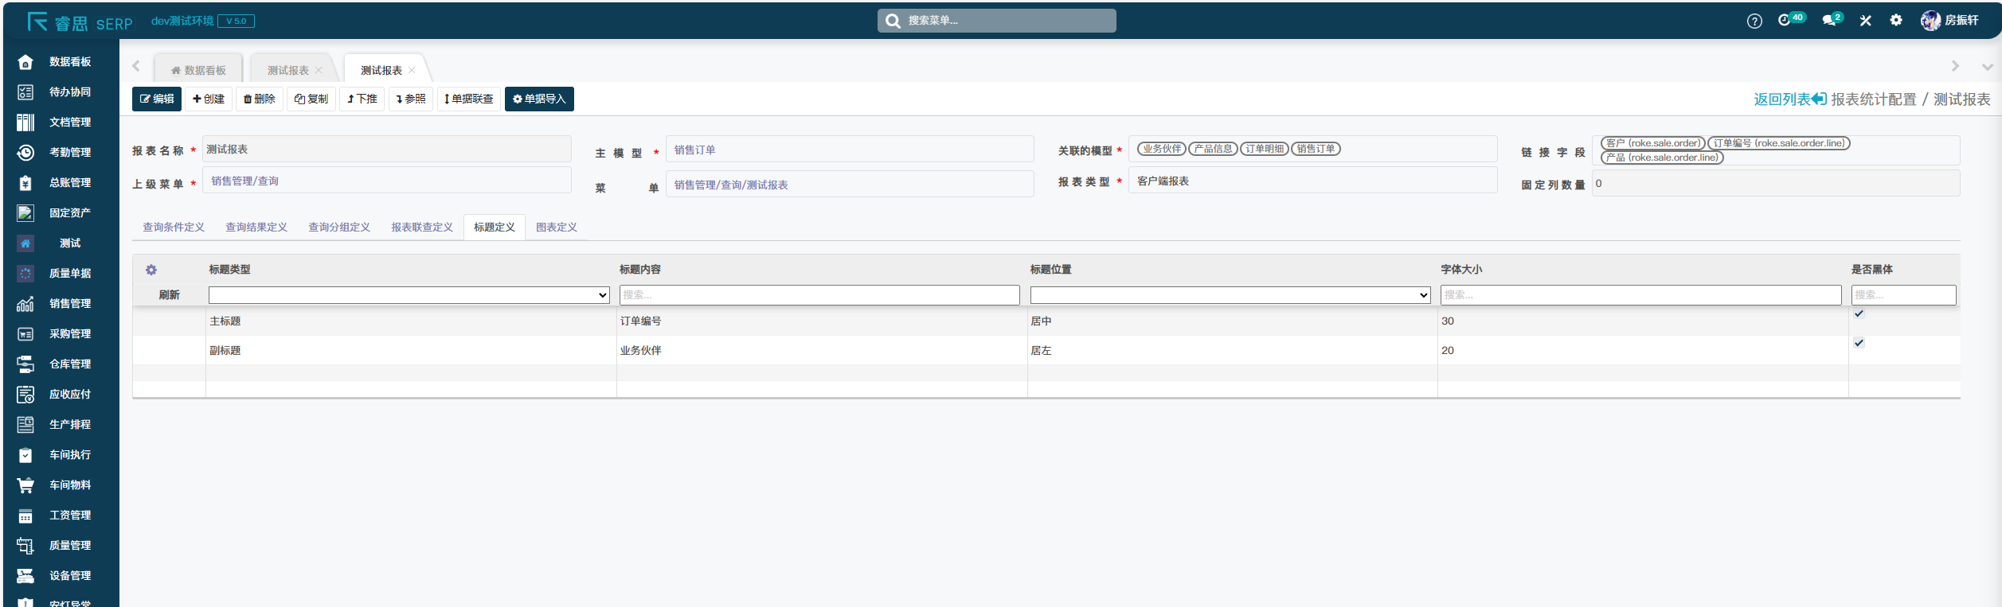Open the chat messages icon in header
This screenshot has height=607, width=2002.
point(1828,21)
